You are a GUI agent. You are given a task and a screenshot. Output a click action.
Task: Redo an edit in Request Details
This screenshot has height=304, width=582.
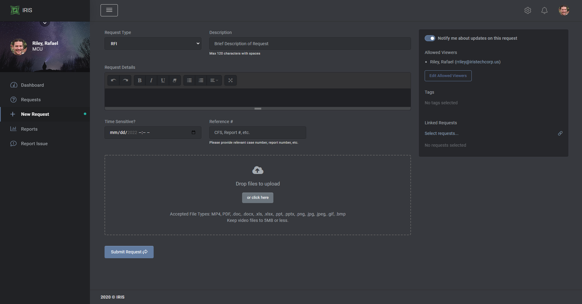point(125,80)
